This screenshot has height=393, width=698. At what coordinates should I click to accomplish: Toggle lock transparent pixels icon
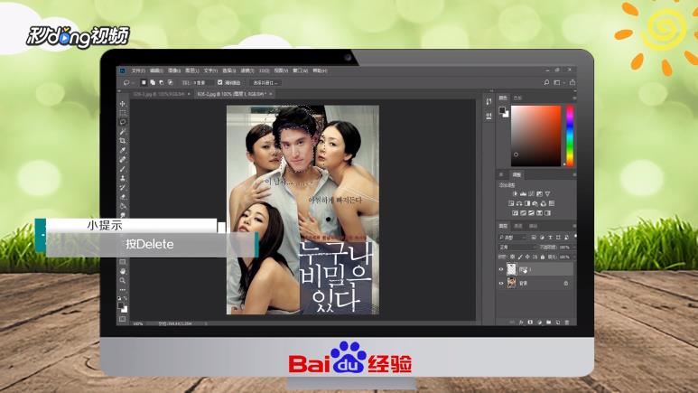click(512, 257)
